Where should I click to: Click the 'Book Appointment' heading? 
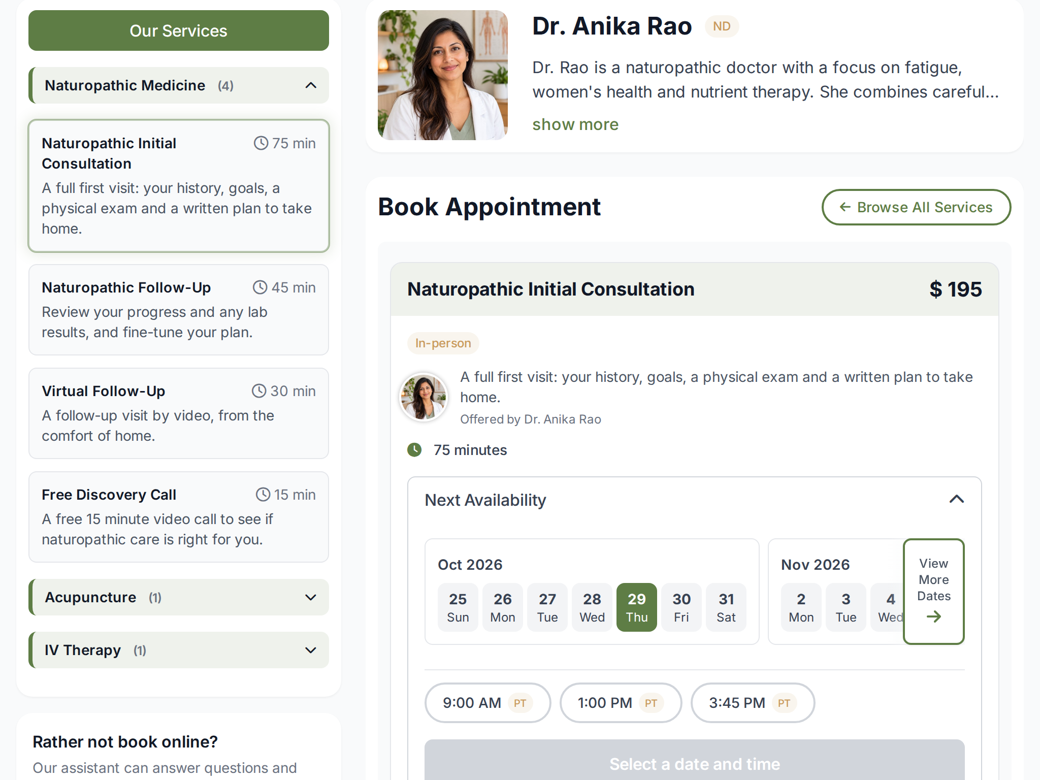[490, 207]
